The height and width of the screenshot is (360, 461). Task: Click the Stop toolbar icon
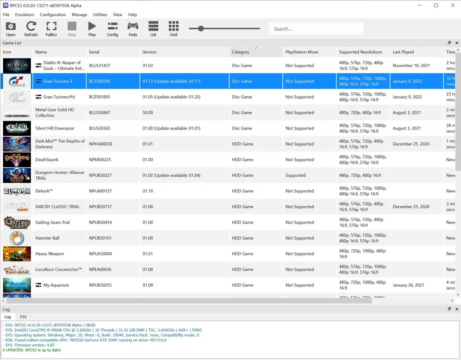72,29
